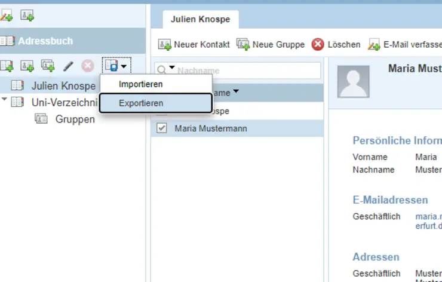Collapse the Uni-Verzeichnis tree node
Image resolution: width=442 pixels, height=282 pixels.
point(5,100)
